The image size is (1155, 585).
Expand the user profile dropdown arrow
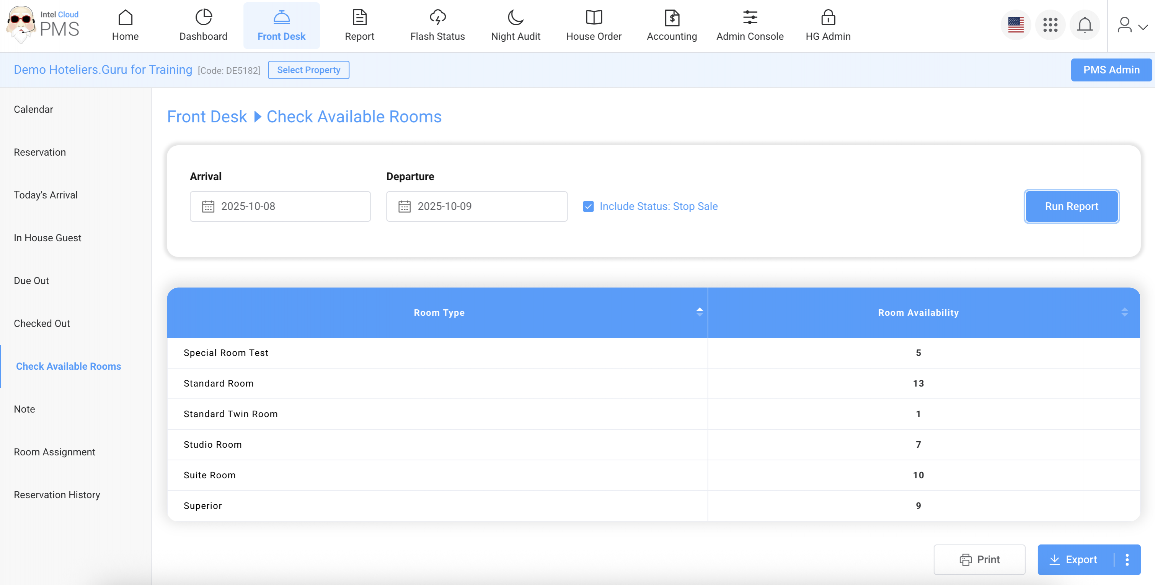(1143, 27)
